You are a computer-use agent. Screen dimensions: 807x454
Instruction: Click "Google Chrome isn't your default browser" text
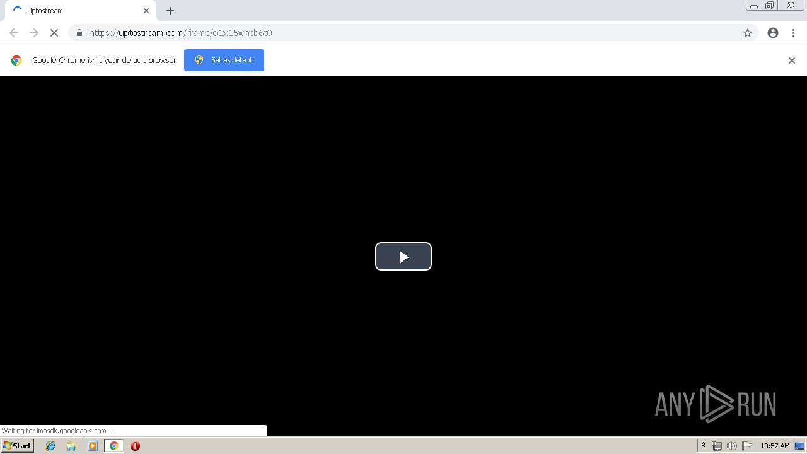pos(104,61)
